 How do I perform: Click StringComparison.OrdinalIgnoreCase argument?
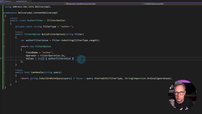point(147,79)
